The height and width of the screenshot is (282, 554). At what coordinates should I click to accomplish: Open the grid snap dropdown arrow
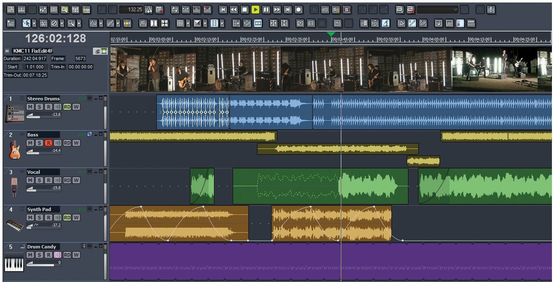188,23
